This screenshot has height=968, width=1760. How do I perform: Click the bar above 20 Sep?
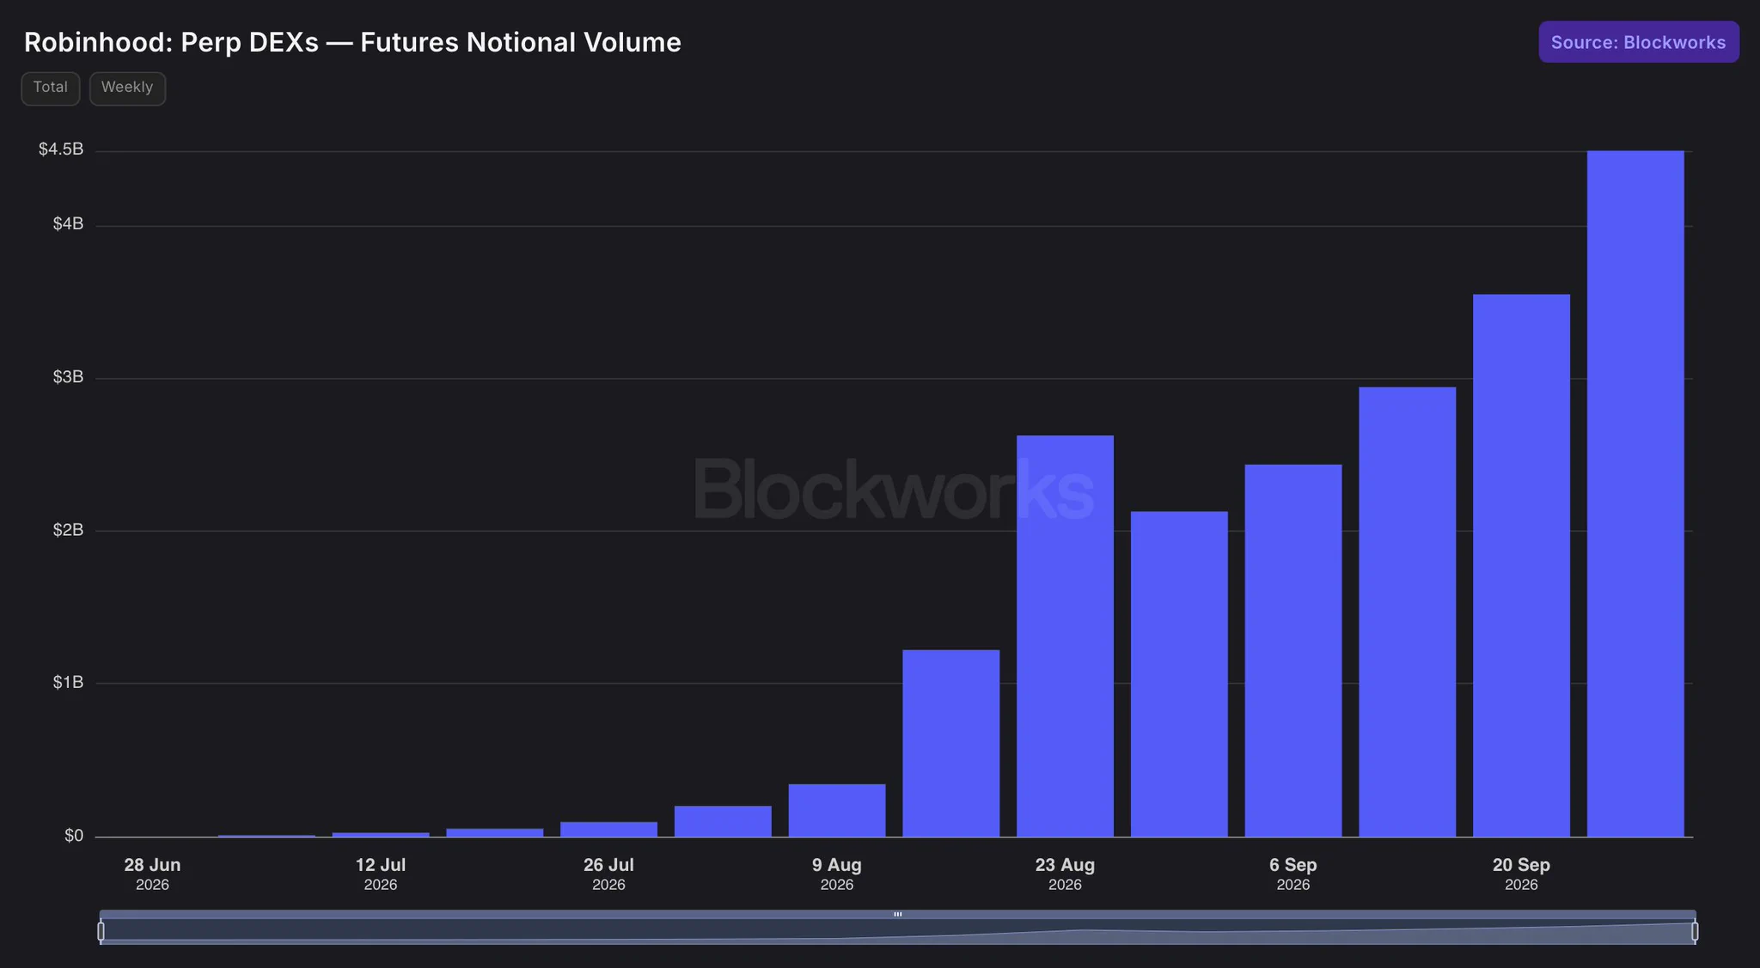(1521, 565)
